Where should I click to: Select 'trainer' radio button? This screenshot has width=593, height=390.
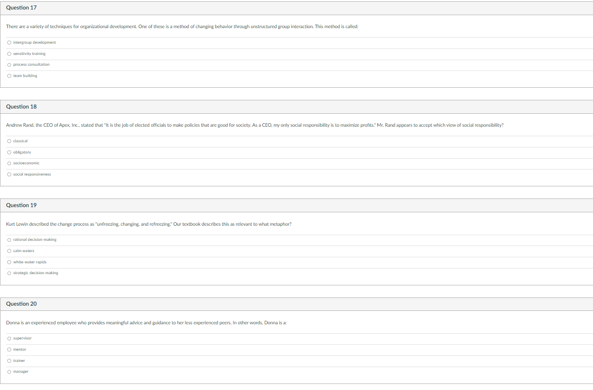pyautogui.click(x=9, y=361)
